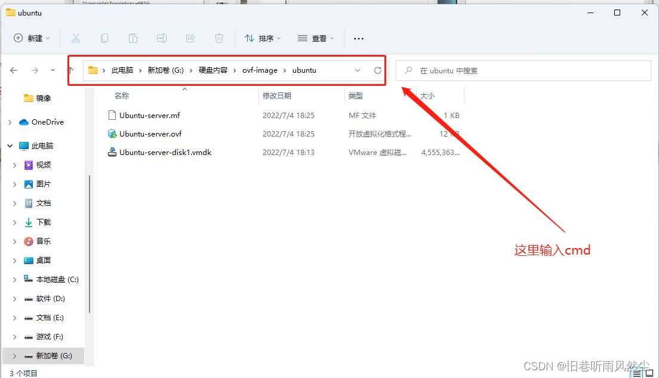This screenshot has width=659, height=378.
Task: Refresh the current folder view
Action: click(377, 70)
